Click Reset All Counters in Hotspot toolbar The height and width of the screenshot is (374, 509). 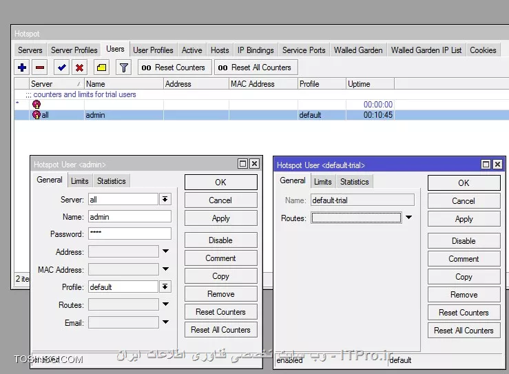256,67
